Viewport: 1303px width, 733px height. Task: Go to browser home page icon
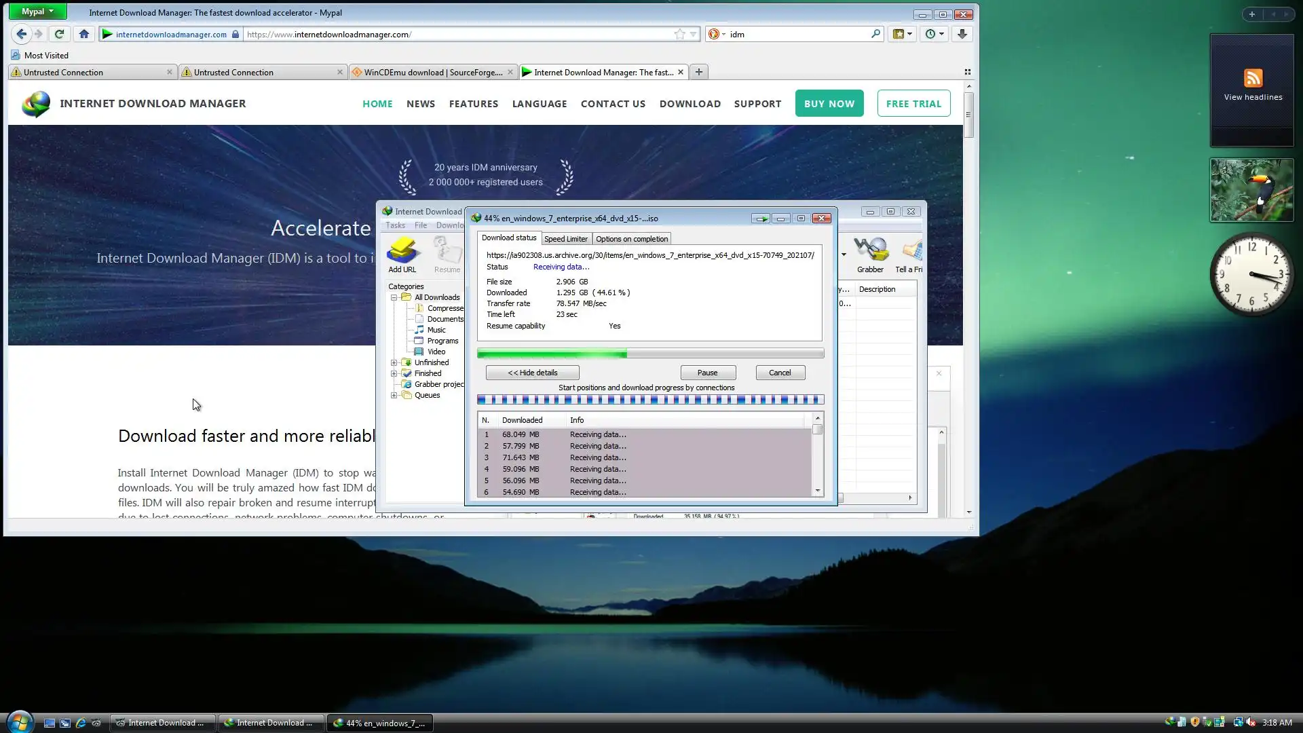(x=84, y=34)
